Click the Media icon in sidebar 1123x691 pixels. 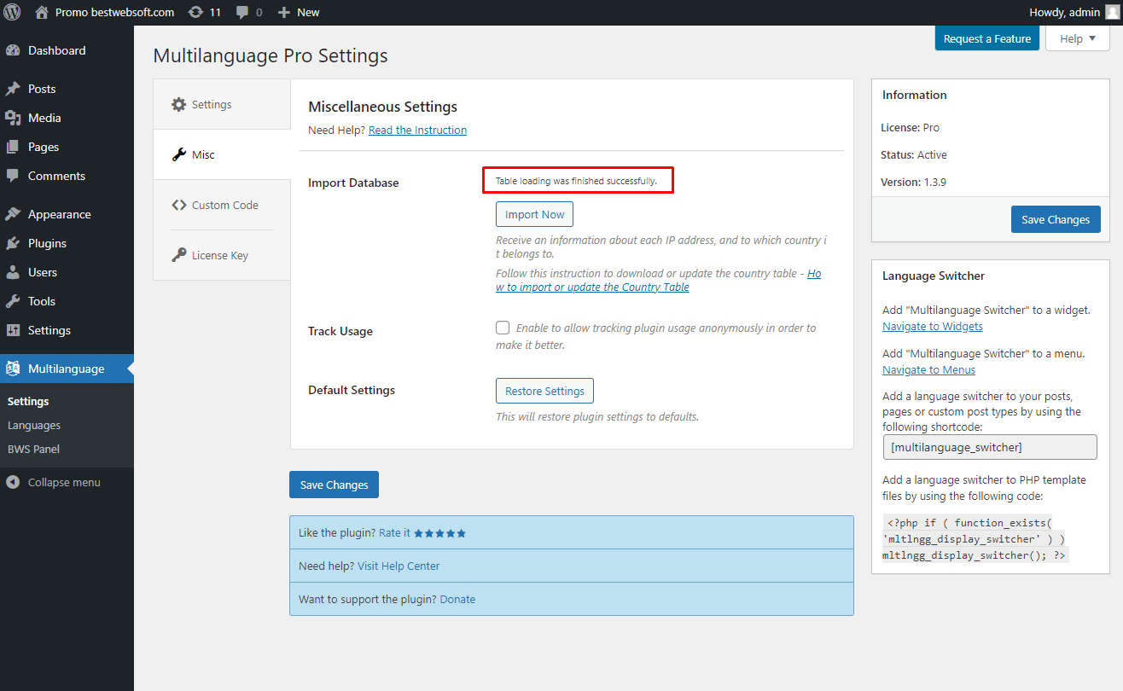(x=13, y=118)
